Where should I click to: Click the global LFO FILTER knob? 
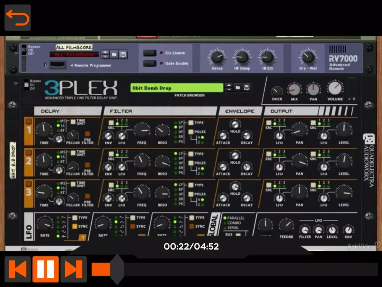[305, 230]
